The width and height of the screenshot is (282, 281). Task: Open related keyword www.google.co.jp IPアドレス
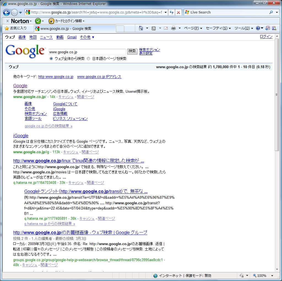[99, 77]
